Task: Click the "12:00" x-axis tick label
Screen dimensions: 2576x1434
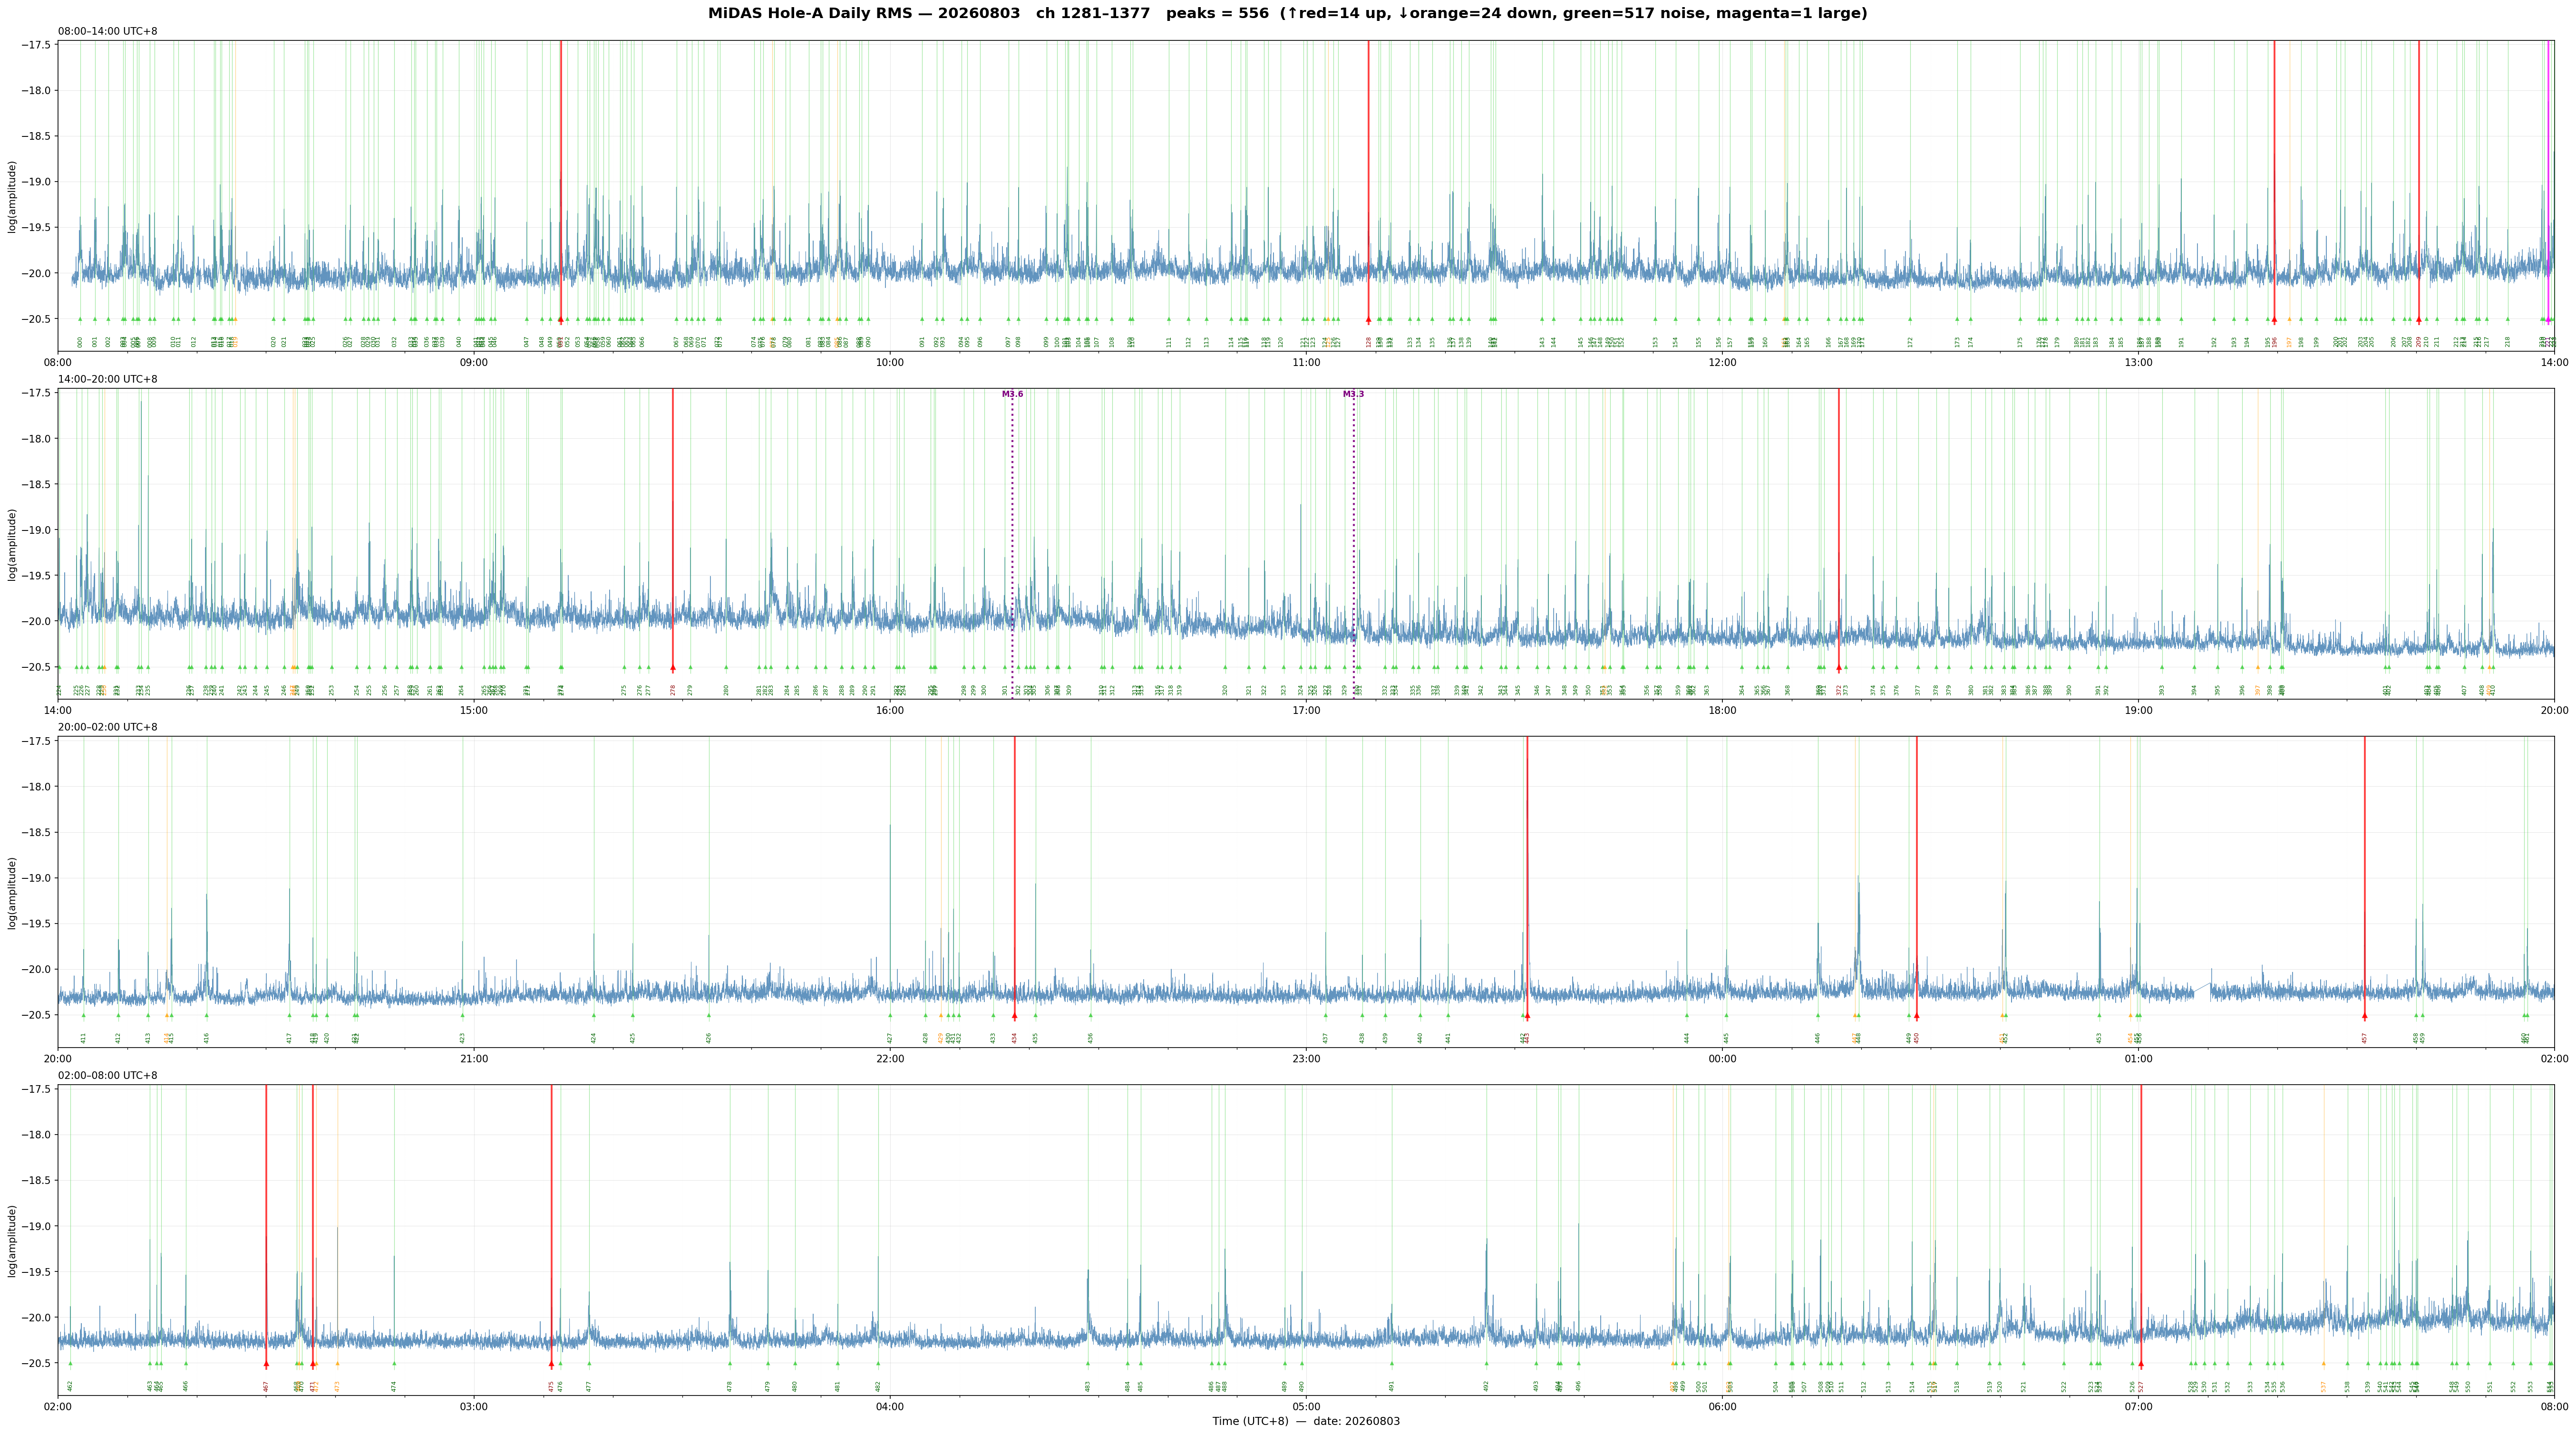Action: (x=1722, y=363)
